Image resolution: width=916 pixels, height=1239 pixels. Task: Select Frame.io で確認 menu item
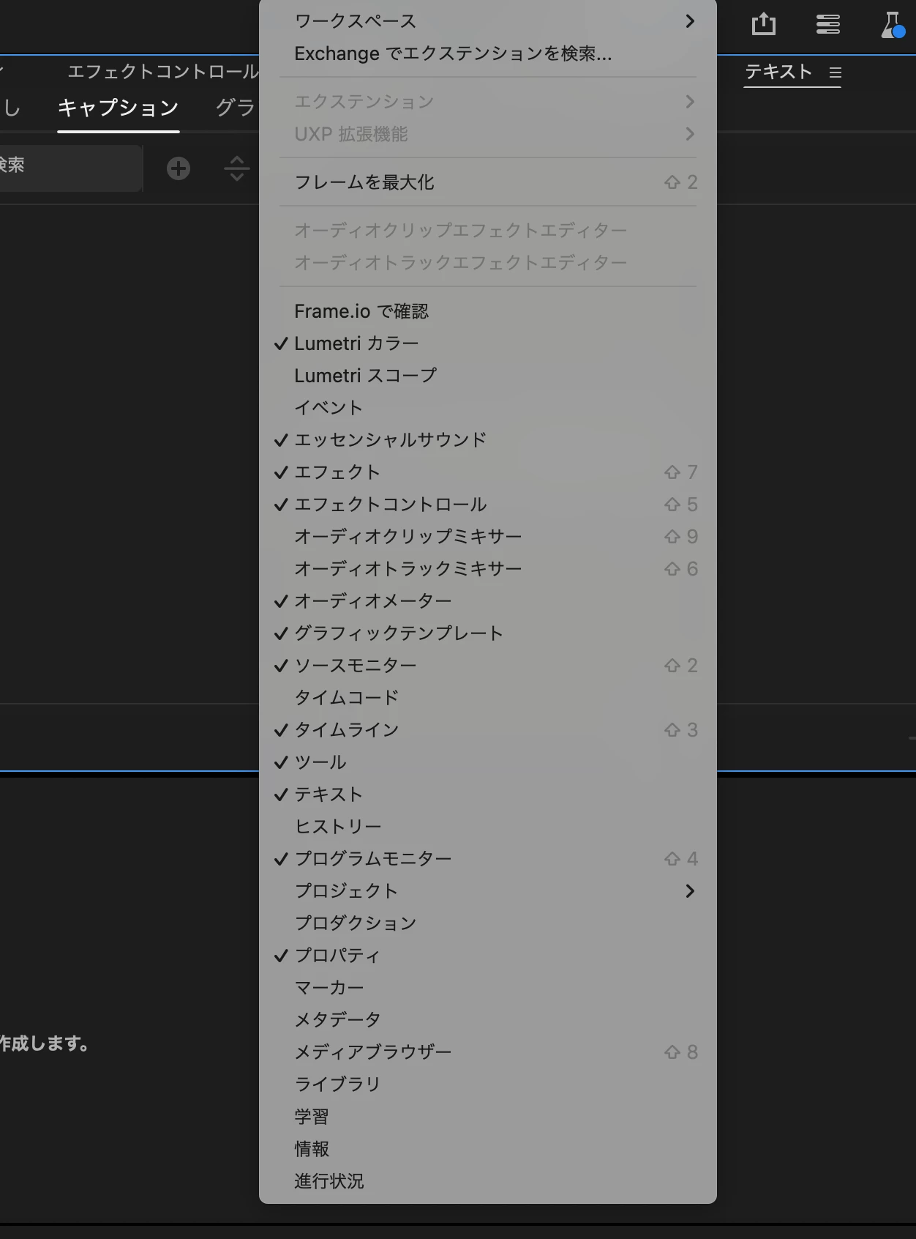click(x=488, y=311)
